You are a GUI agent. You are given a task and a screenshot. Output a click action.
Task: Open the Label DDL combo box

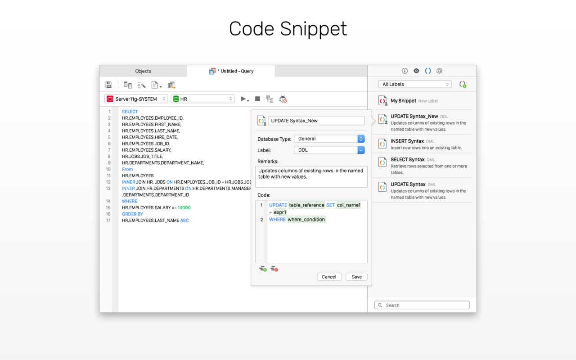pyautogui.click(x=329, y=150)
